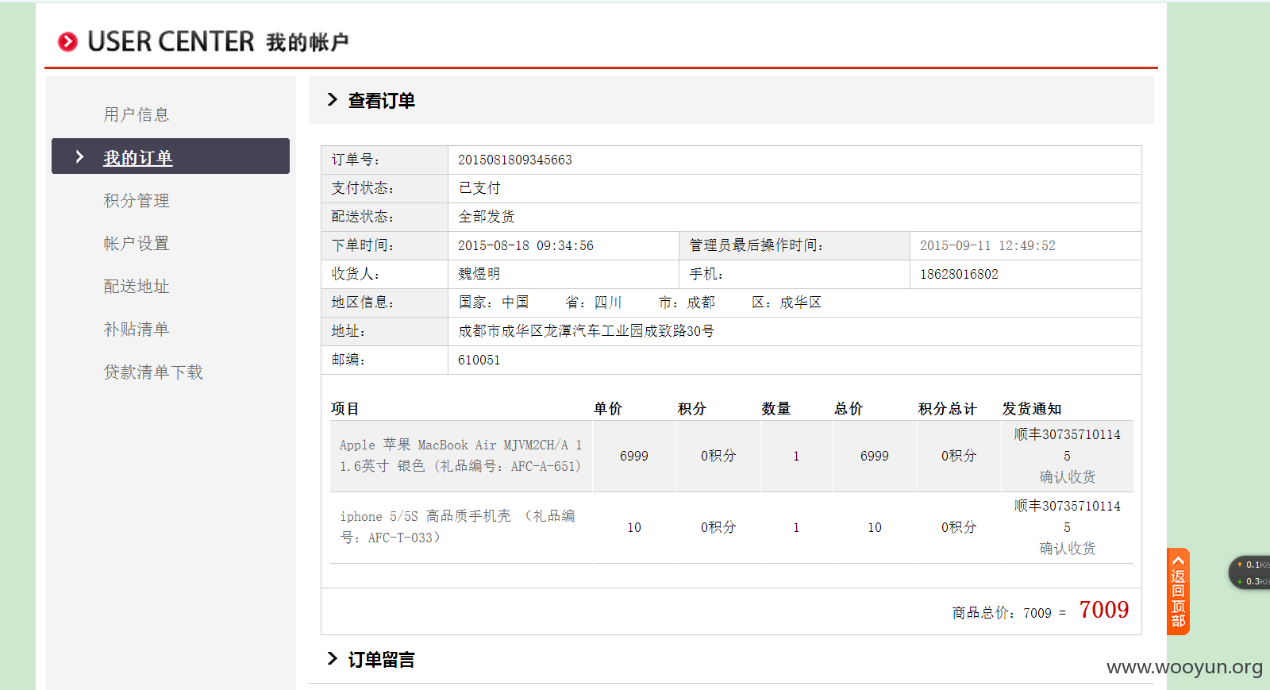
Task: Click the admin time 2015-09-11 12:49:52
Action: (x=987, y=245)
